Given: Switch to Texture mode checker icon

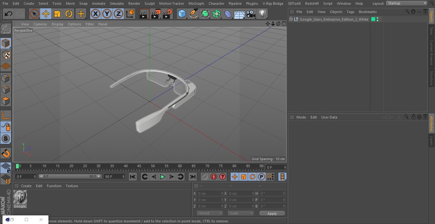Looking at the screenshot, I should pos(6,55).
